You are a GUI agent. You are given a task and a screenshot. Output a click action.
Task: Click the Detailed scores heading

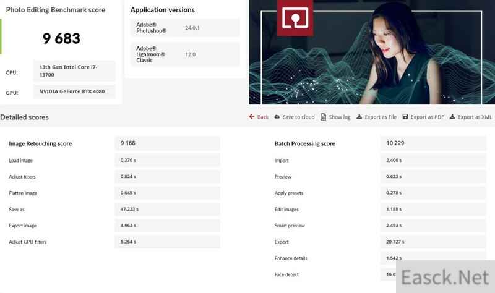(24, 117)
